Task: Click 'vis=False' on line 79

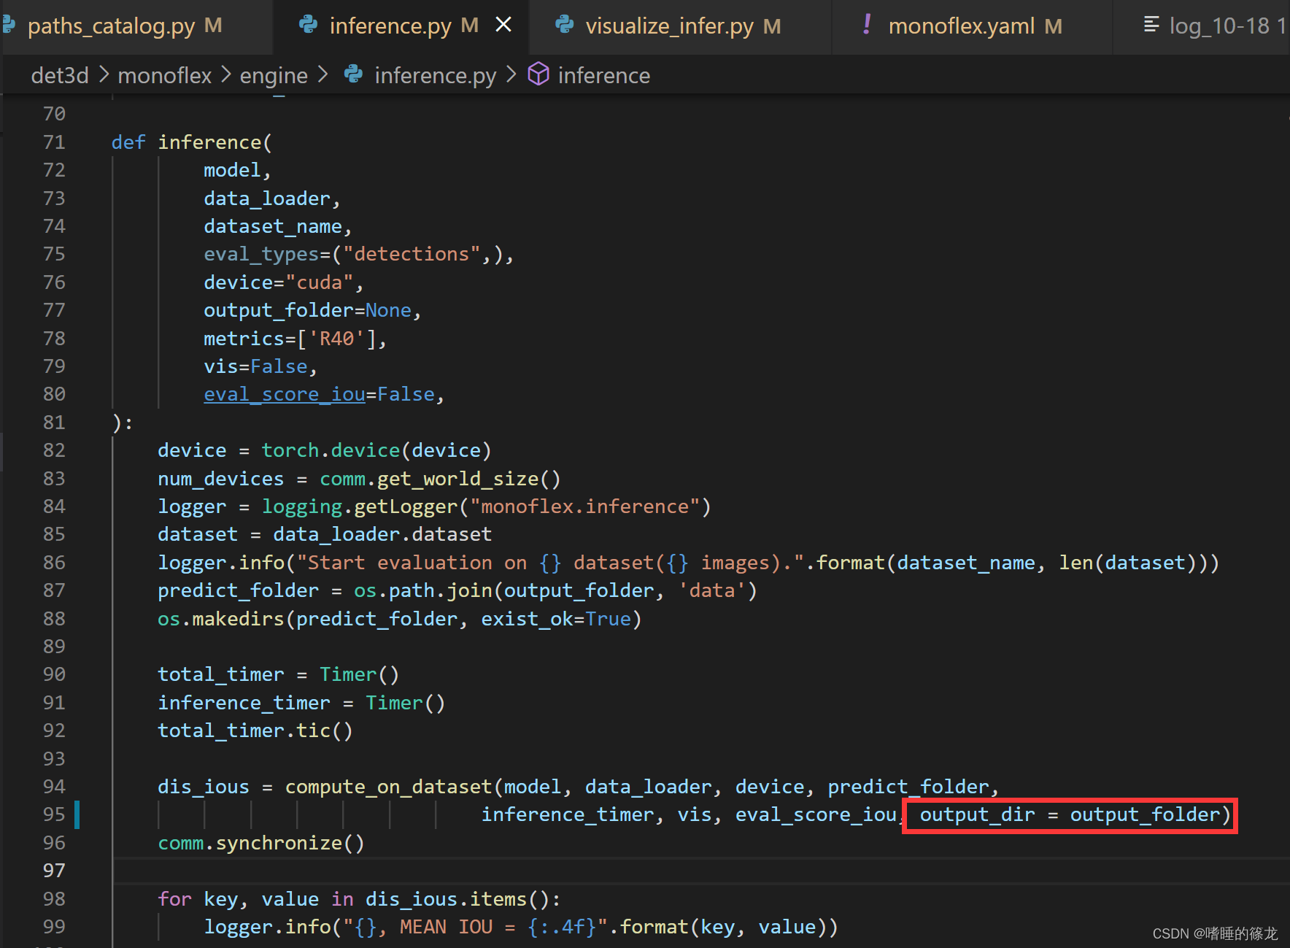Action: 255,366
